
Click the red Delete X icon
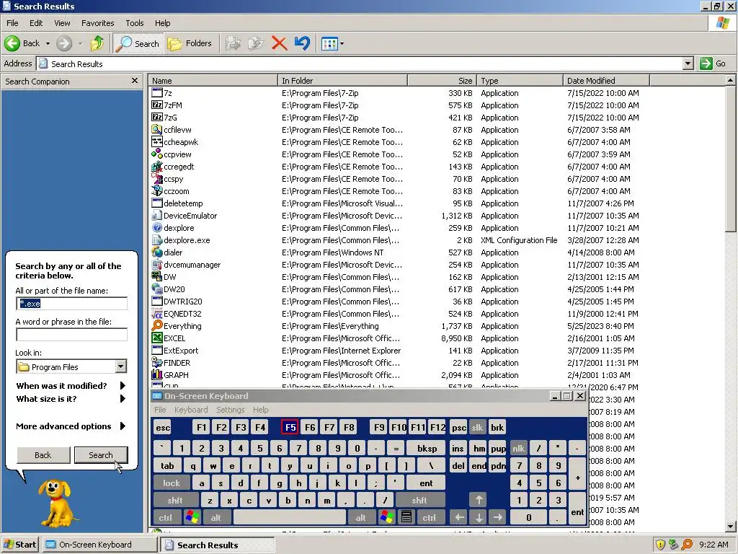coord(279,43)
